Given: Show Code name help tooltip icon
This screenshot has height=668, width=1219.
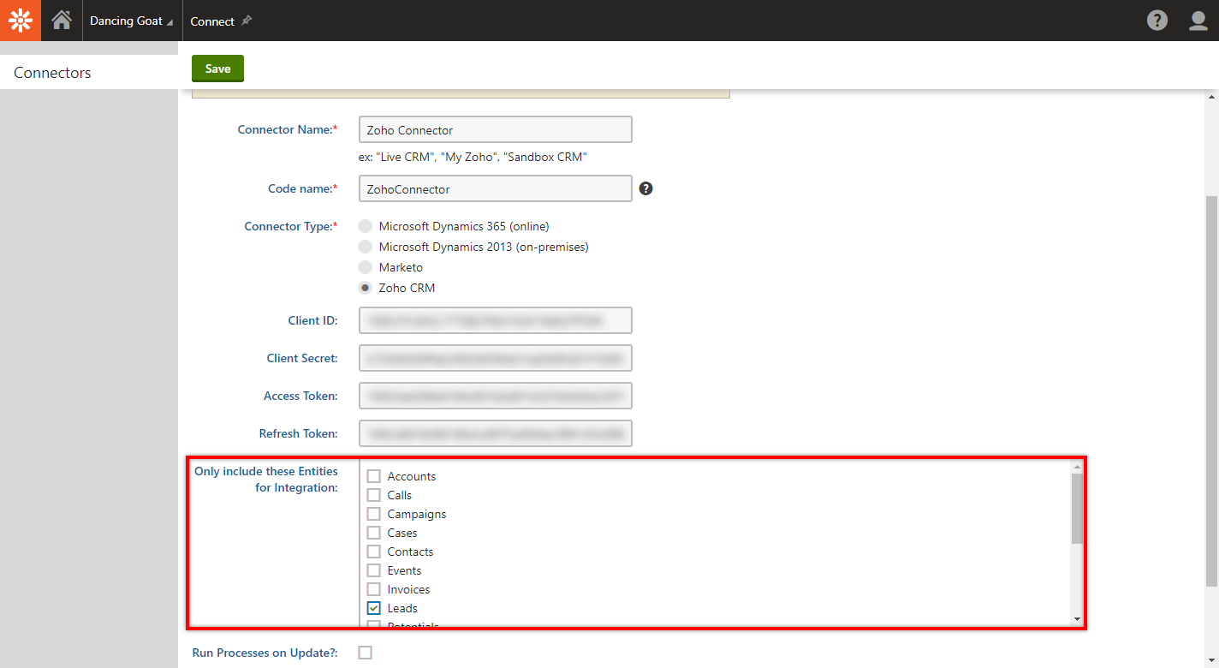Looking at the screenshot, I should point(646,188).
